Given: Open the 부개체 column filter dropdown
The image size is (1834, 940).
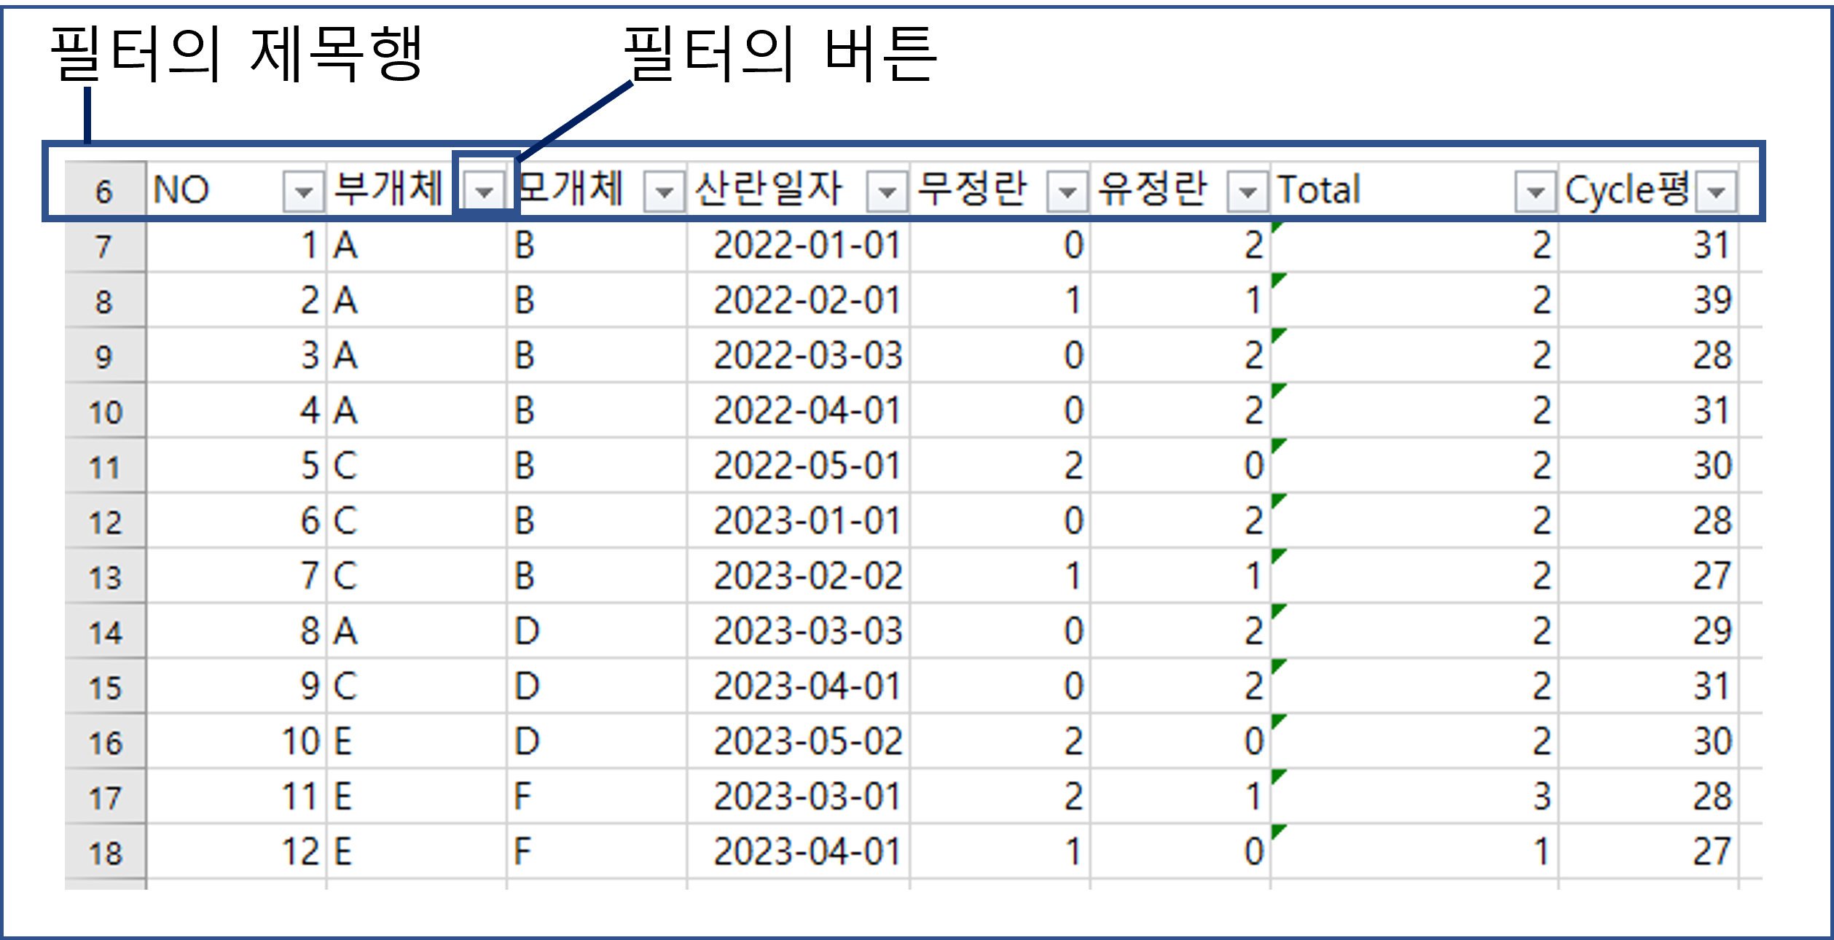Looking at the screenshot, I should coord(485,192).
